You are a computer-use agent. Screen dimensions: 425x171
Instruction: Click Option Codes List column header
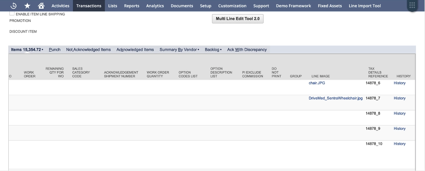pyautogui.click(x=188, y=75)
